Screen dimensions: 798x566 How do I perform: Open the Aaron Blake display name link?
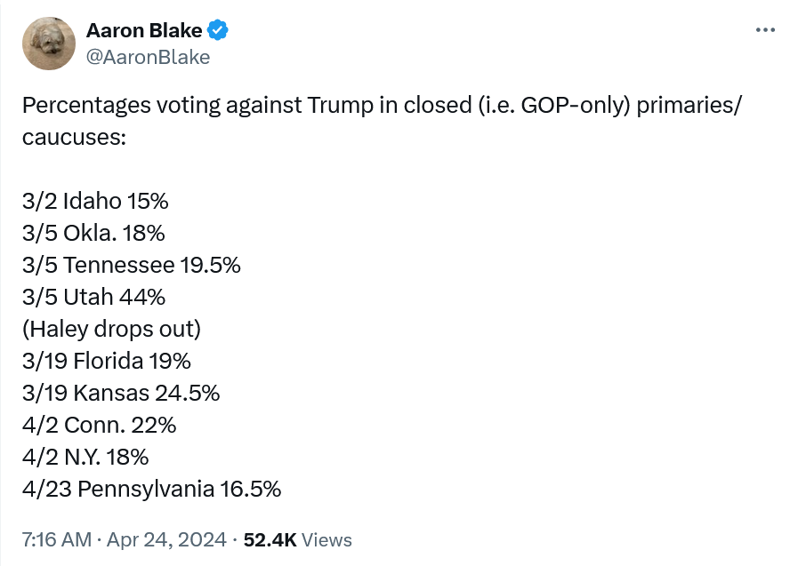tap(144, 31)
